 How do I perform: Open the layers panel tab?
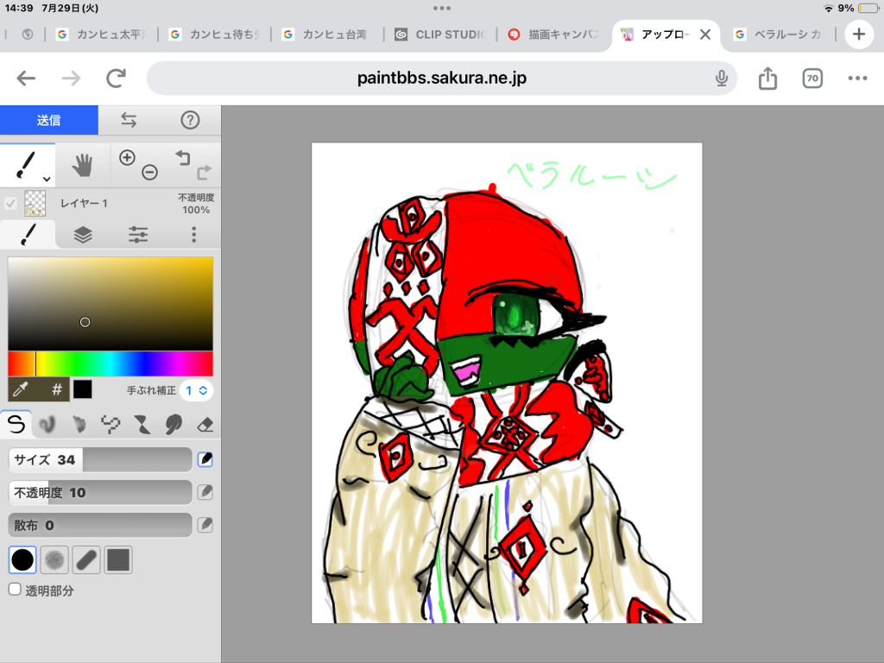(x=83, y=235)
